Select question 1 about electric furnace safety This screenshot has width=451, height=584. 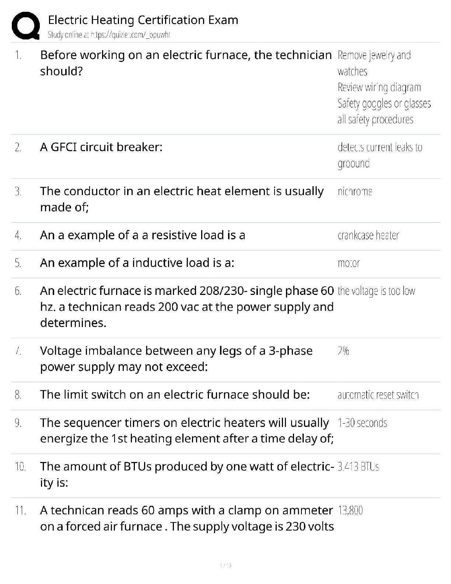point(186,63)
